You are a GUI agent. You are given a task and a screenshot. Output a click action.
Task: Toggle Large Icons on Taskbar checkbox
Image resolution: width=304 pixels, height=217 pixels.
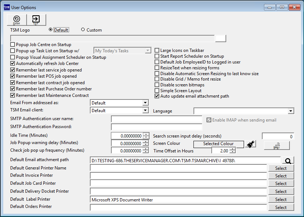click(157, 50)
